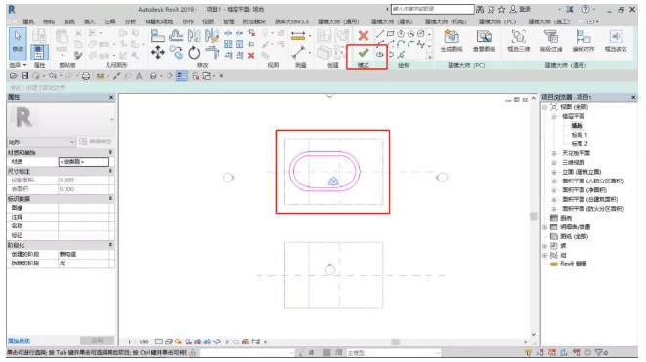The image size is (646, 362).
Task: Collapse the 楼层平面 tree node
Action: click(554, 116)
